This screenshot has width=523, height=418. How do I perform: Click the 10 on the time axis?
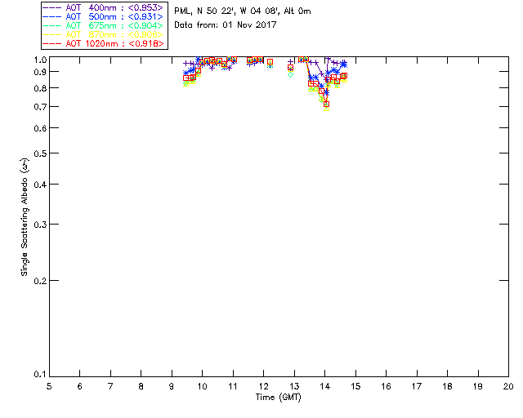pos(202,386)
